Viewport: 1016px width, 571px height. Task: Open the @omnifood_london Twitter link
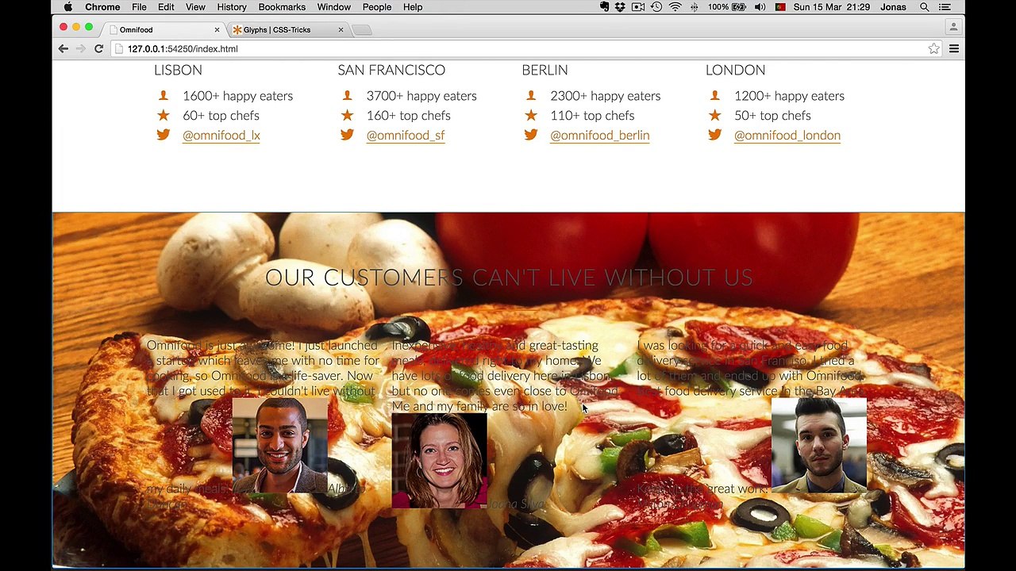pos(787,136)
